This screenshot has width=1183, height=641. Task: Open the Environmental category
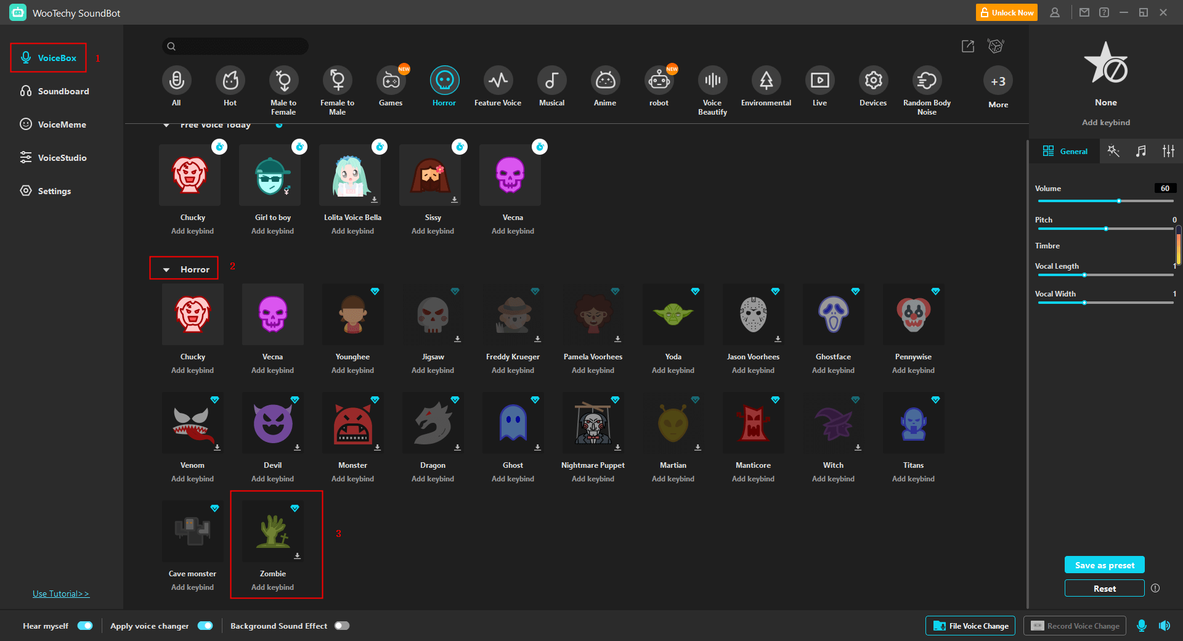[766, 80]
